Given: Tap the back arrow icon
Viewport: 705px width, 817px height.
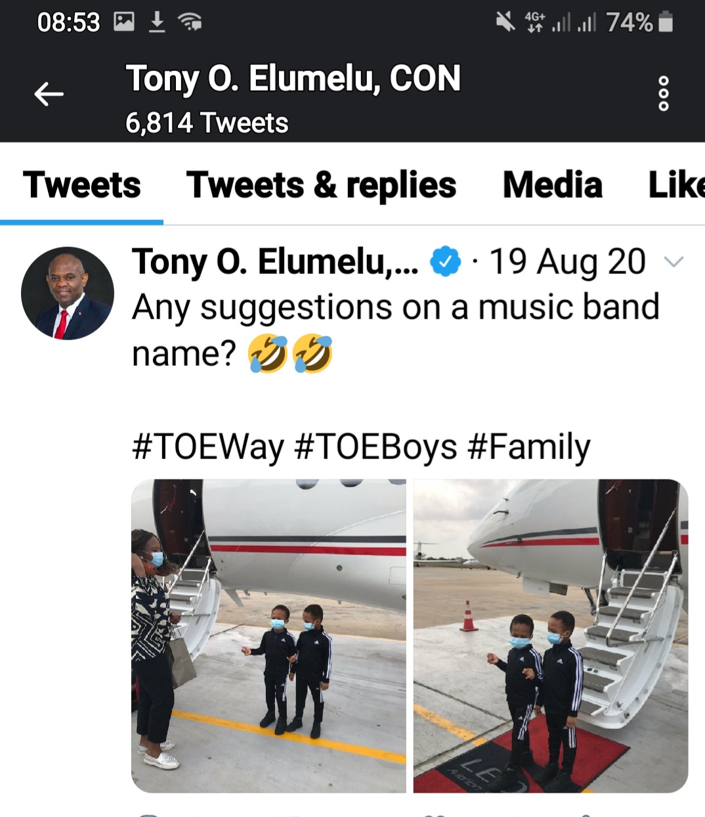Looking at the screenshot, I should (49, 94).
